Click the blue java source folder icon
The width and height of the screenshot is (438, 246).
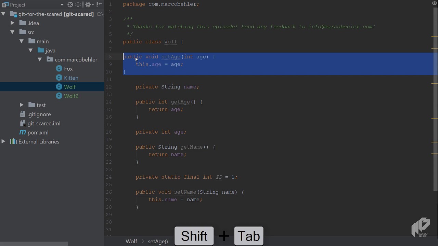41,50
